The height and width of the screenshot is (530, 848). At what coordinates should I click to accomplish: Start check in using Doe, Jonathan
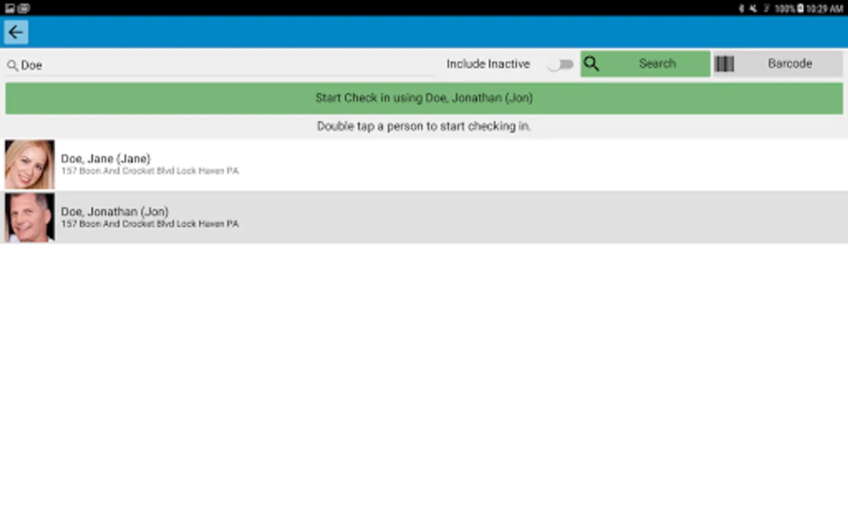coord(424,98)
